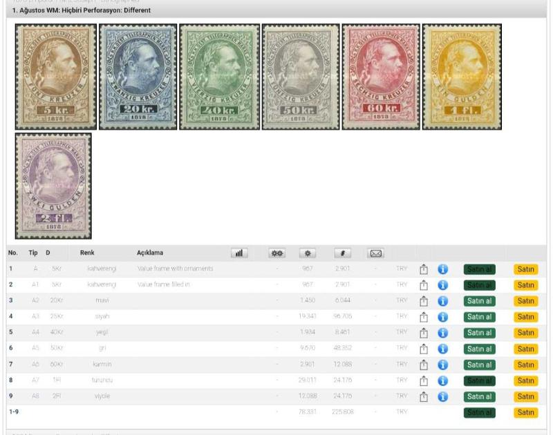Click the used/cancelled column header icon
553x435 pixels.
click(343, 253)
